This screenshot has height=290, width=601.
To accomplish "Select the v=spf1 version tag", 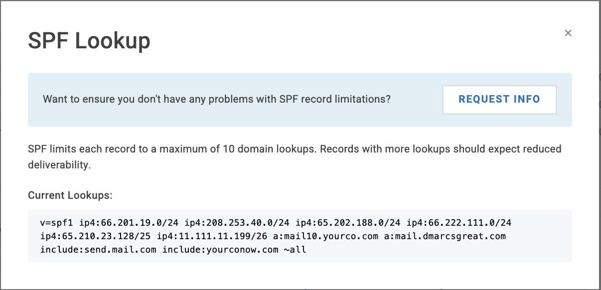I will pos(56,223).
